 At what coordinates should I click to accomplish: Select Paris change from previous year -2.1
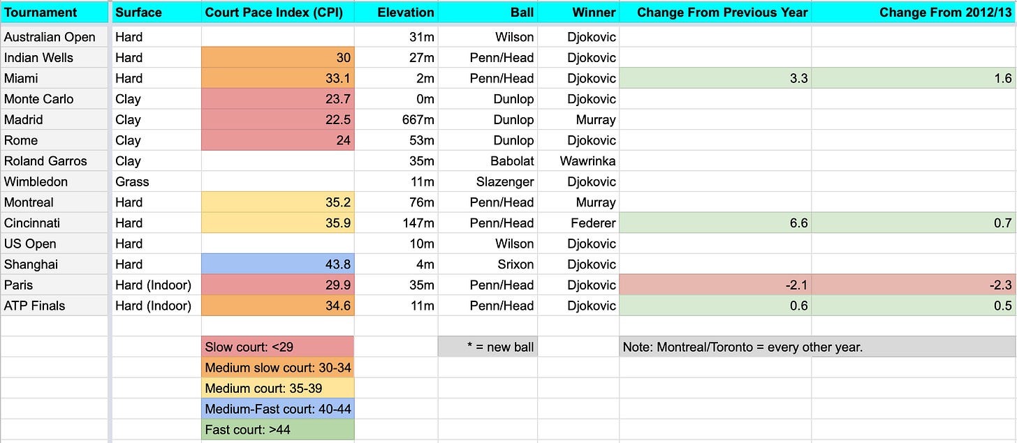point(715,285)
